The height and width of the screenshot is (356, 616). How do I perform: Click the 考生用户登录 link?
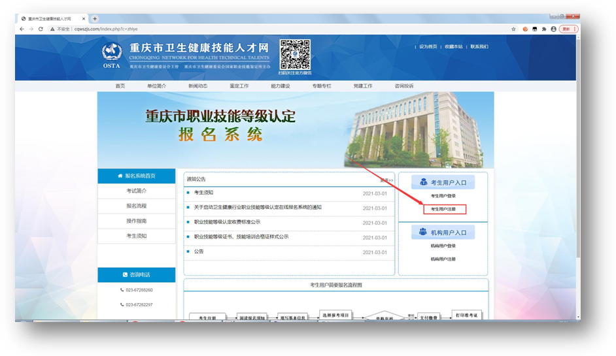443,196
